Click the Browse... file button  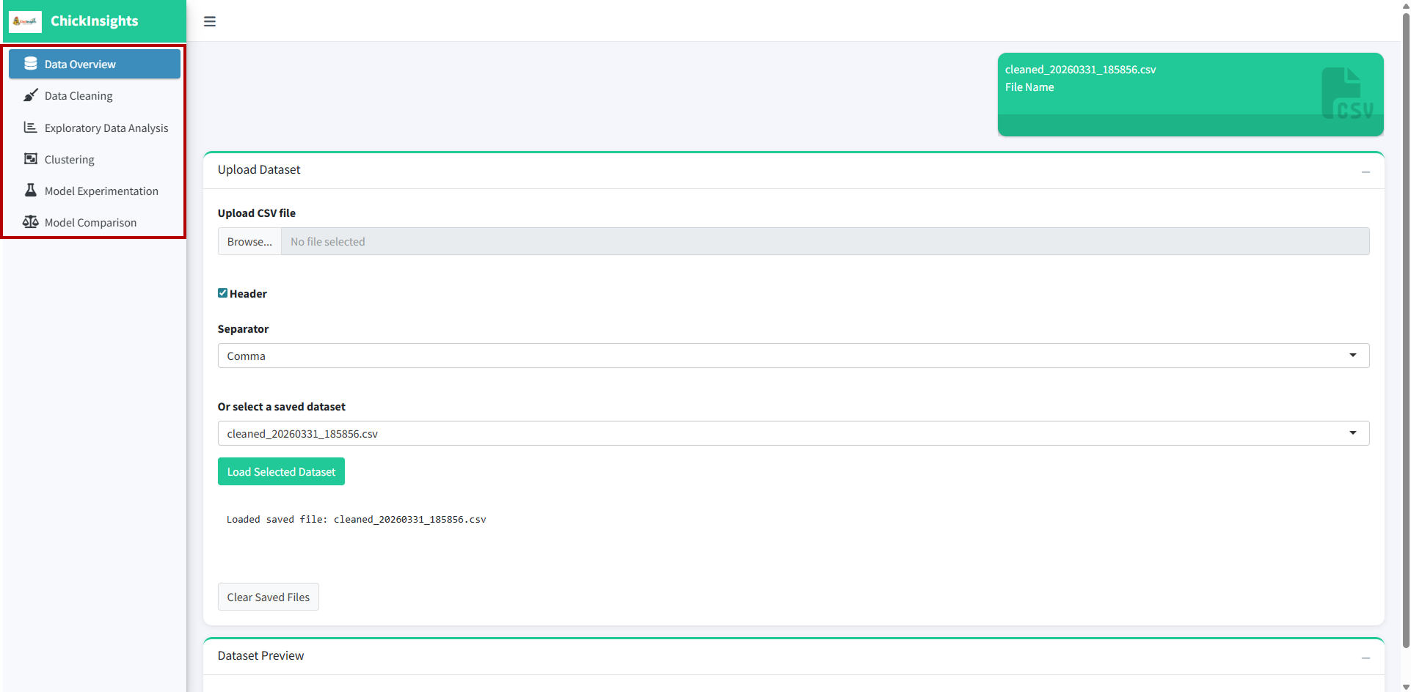(249, 241)
